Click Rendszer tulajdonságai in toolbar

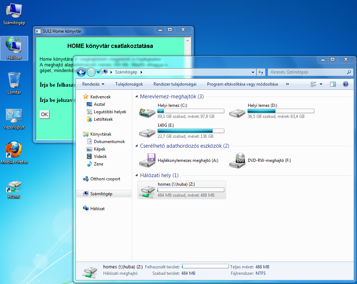coord(175,84)
